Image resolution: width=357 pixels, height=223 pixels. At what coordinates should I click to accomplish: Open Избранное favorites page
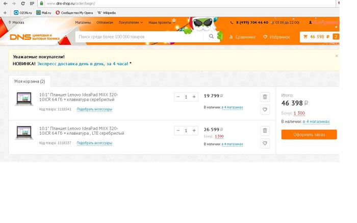tap(276, 37)
